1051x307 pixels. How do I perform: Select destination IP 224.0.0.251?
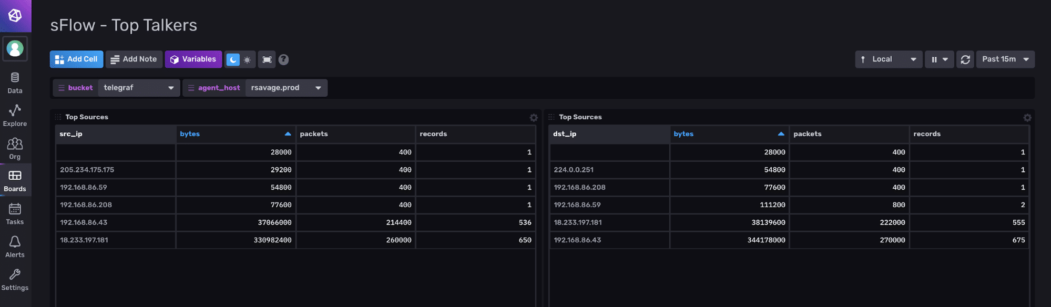pos(574,170)
